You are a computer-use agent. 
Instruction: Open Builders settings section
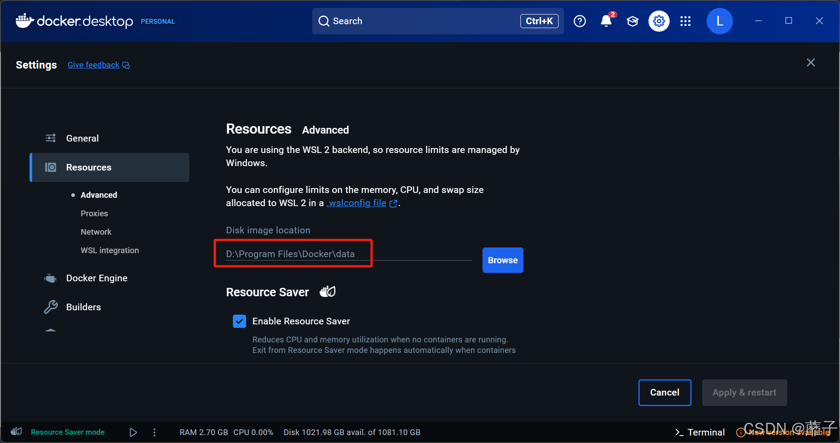(83, 307)
